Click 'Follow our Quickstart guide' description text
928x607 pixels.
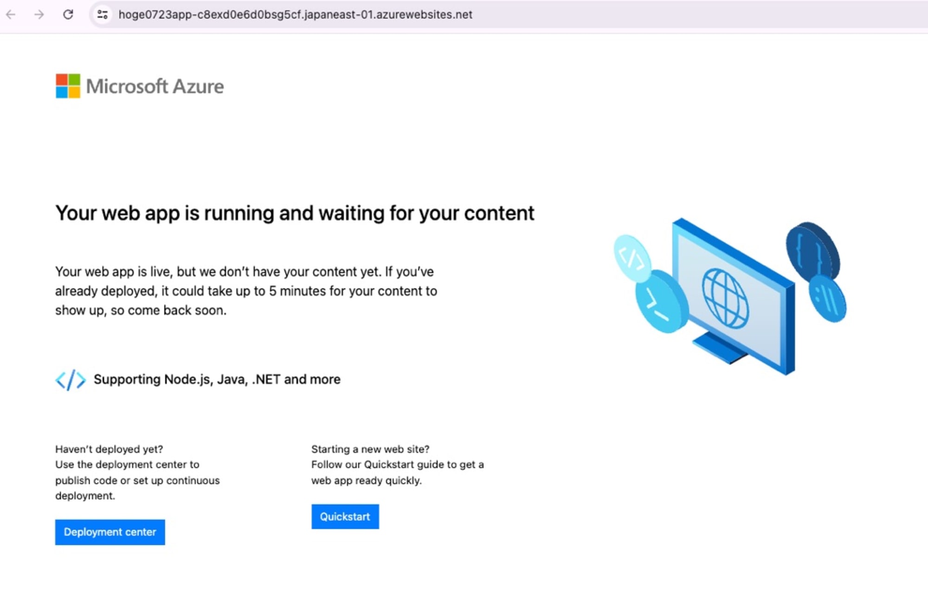coord(398,472)
